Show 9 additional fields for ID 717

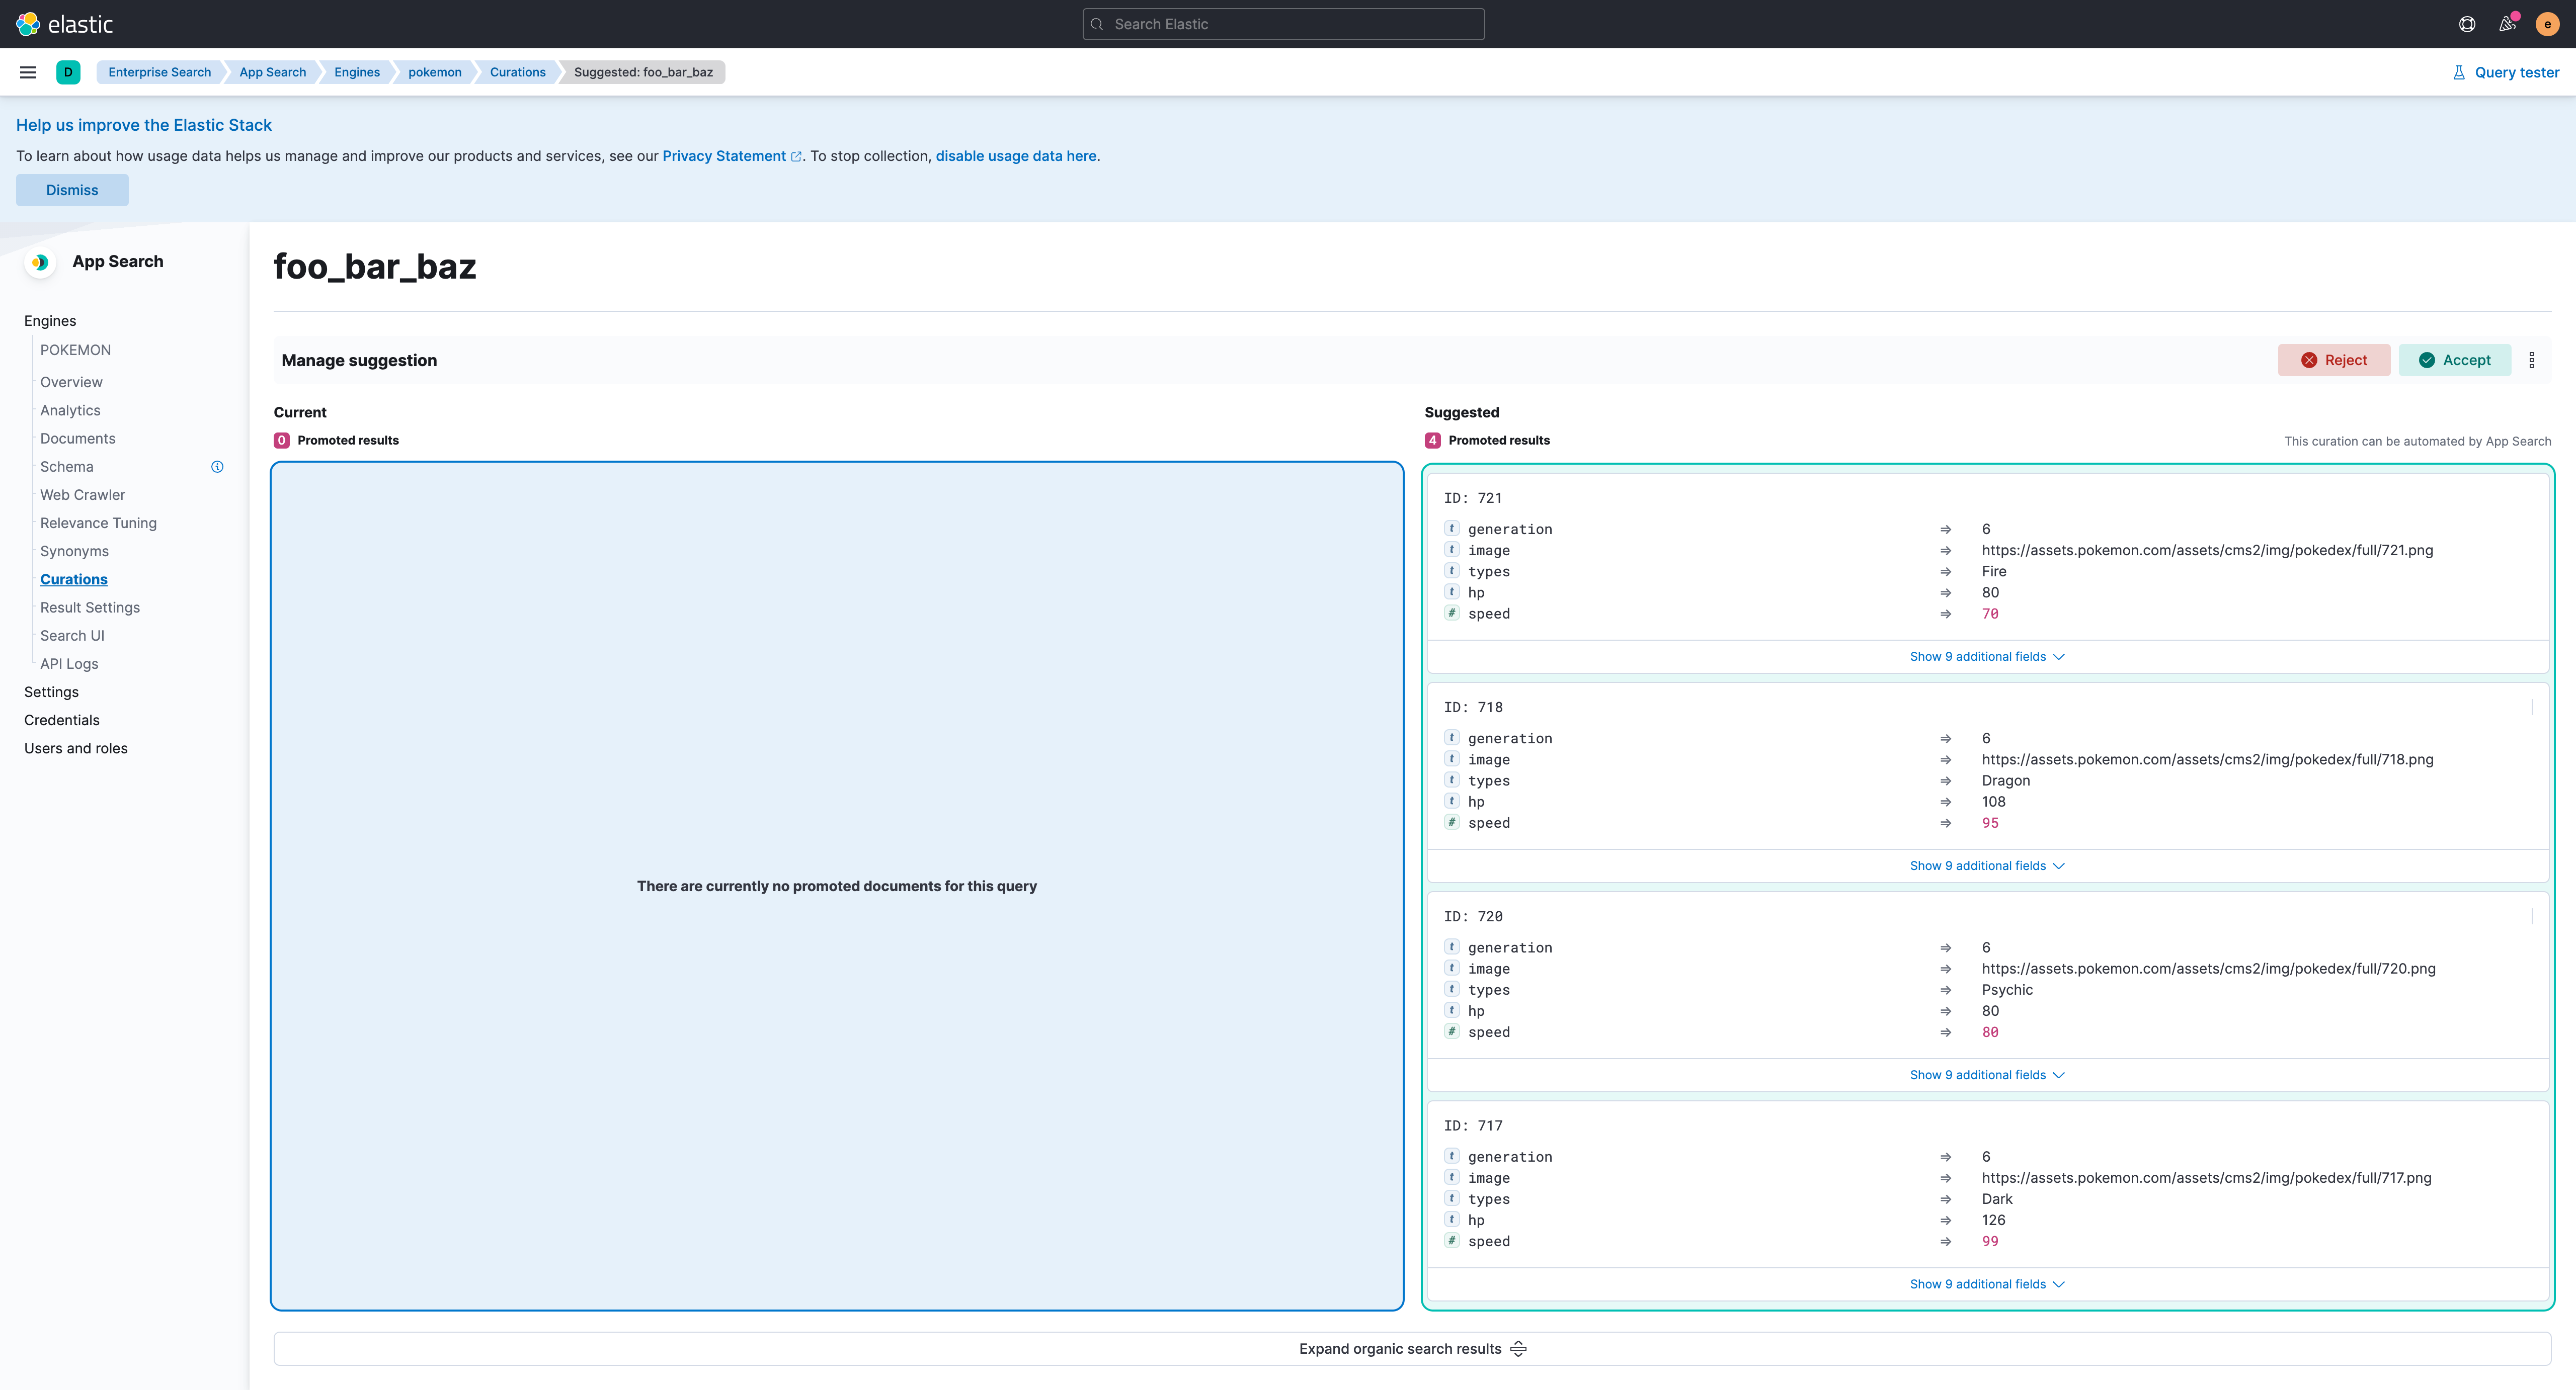(x=1986, y=1284)
